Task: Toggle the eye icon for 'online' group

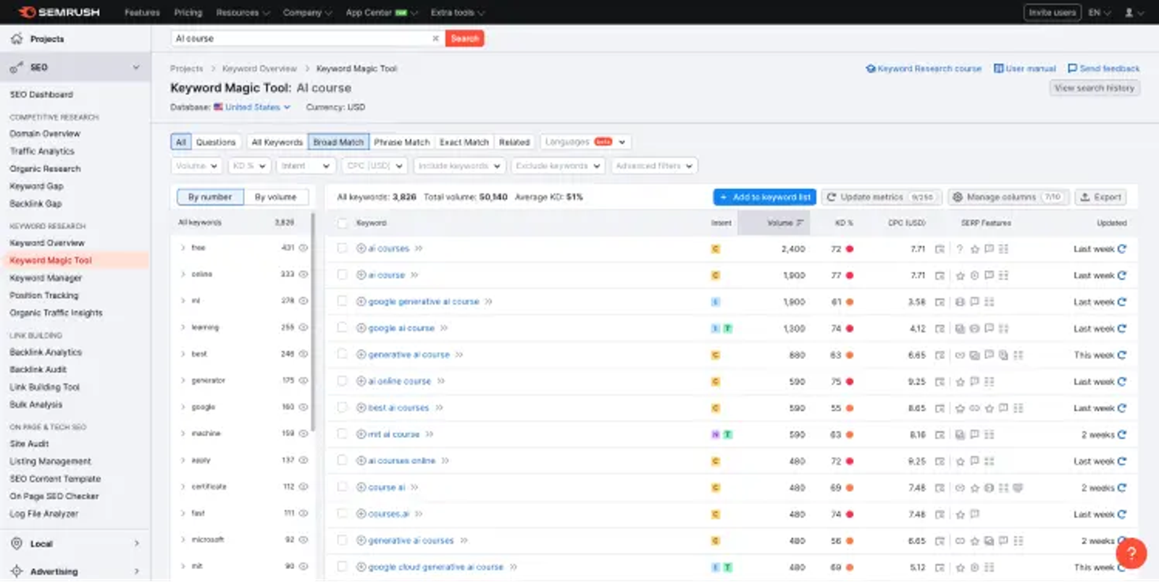Action: (304, 274)
